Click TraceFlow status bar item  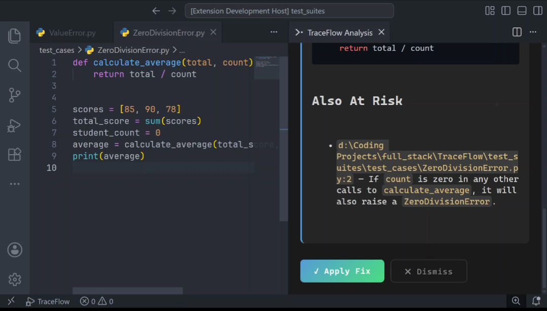click(48, 301)
